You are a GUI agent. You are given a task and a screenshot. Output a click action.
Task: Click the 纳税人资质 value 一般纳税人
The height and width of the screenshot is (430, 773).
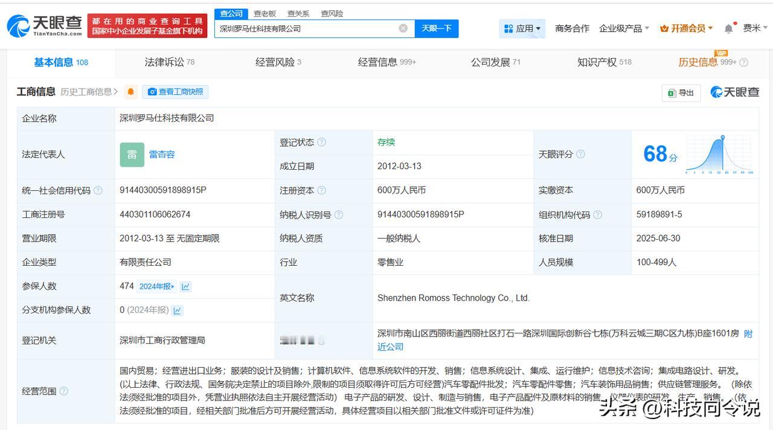tap(399, 238)
